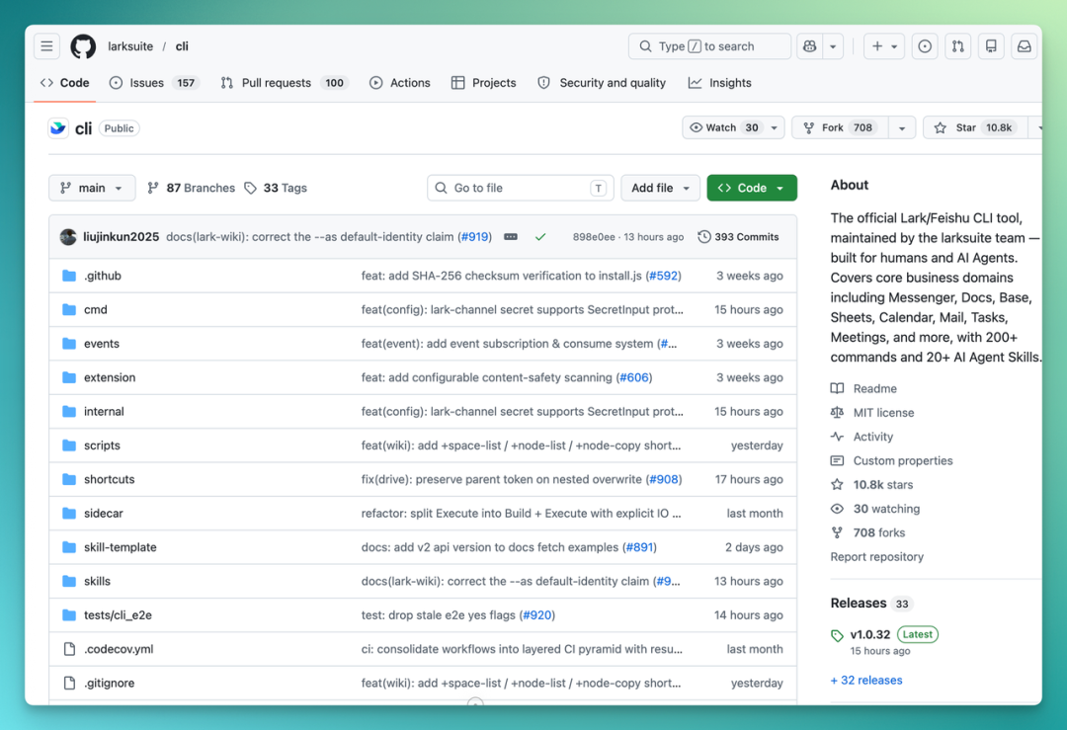
Task: Open the larksuite owner breadcrumb
Action: [x=130, y=46]
